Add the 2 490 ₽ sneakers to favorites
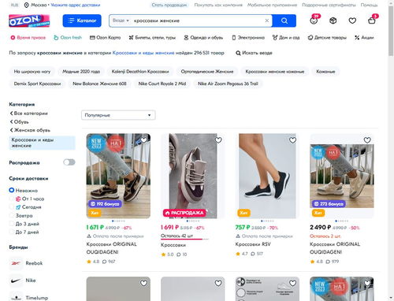This screenshot has width=394, height=301. point(367,140)
